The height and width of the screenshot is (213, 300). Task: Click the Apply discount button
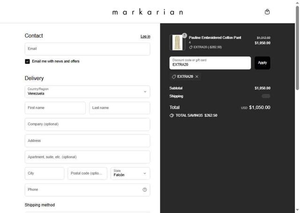[x=262, y=63]
